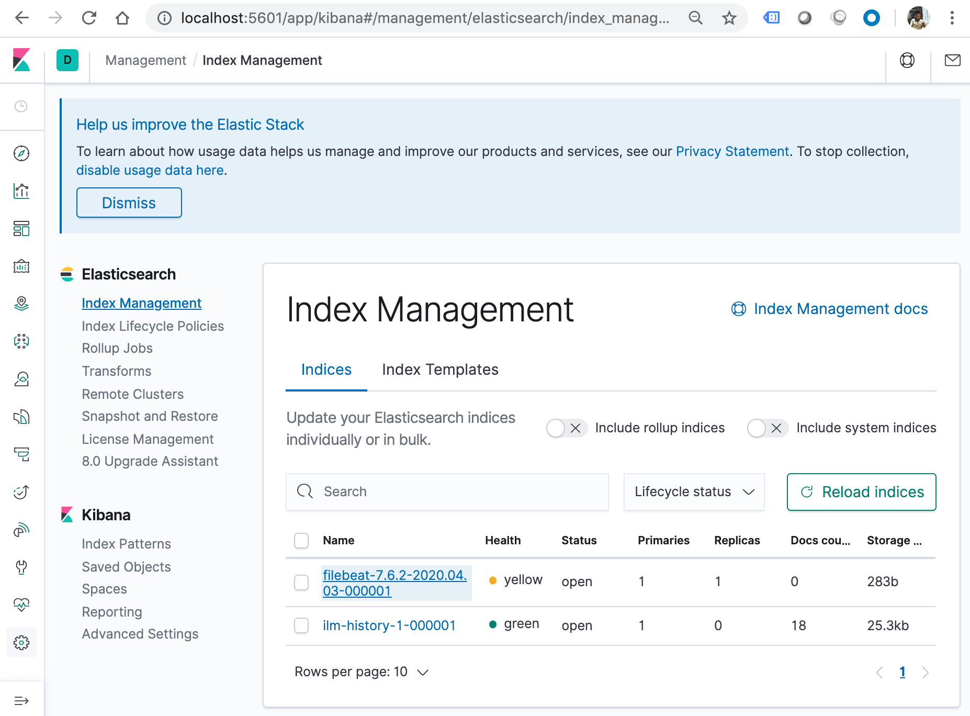This screenshot has width=970, height=716.
Task: Open Management gear icon in sidebar
Action: 21,642
